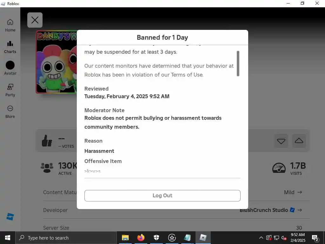
Task: Click the Roblox Studio icon in sidebar
Action: pyautogui.click(x=10, y=217)
